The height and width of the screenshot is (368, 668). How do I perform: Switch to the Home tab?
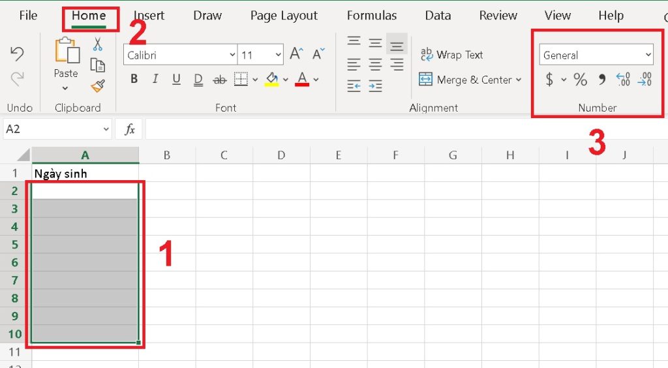[89, 16]
